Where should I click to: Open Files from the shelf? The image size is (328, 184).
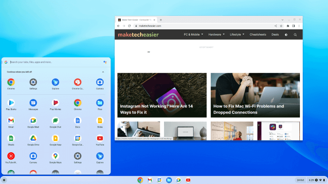coord(169,180)
